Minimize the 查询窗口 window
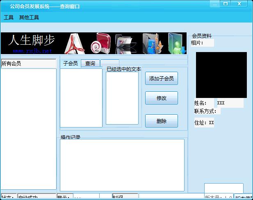This screenshot has width=253, height=200. point(215,4)
